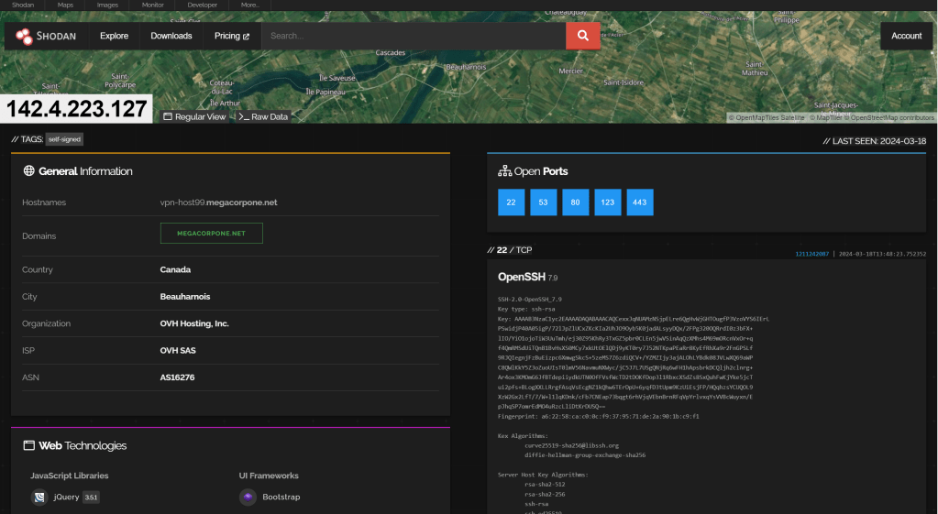Click the network icon beside Open Ports
This screenshot has width=938, height=514.
pos(504,171)
